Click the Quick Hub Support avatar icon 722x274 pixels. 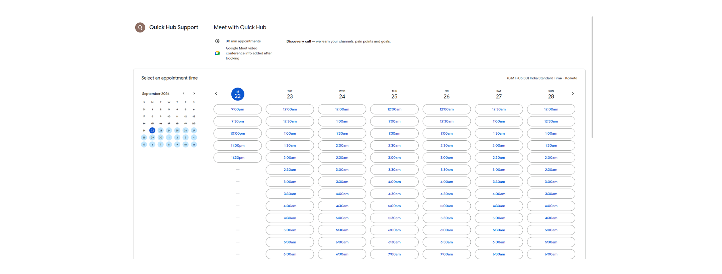[140, 27]
